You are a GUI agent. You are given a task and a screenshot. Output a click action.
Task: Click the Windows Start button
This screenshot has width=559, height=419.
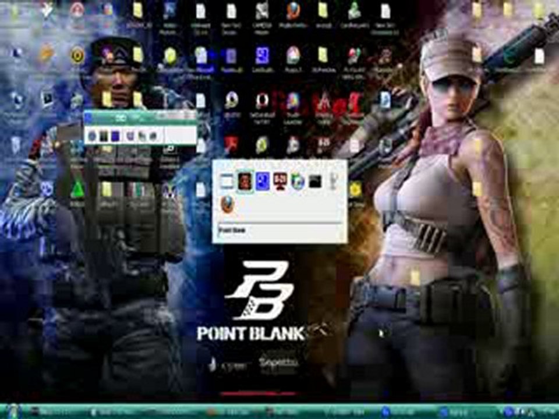point(13,411)
